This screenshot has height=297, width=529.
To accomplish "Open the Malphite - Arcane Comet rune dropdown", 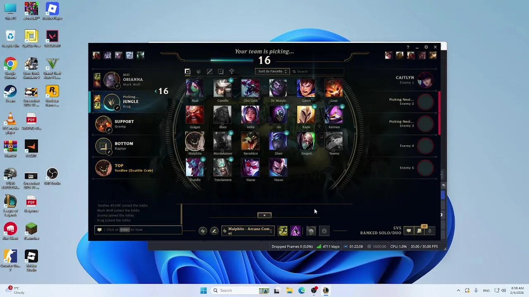I will [248, 231].
